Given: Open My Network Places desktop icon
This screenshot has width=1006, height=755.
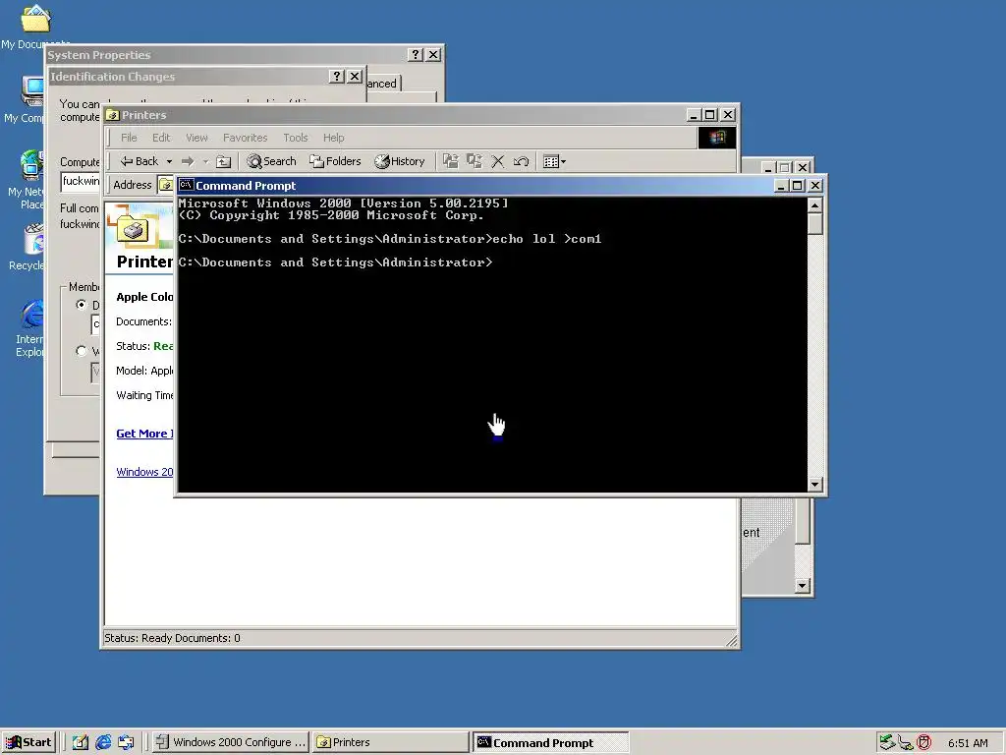Looking at the screenshot, I should (27, 180).
